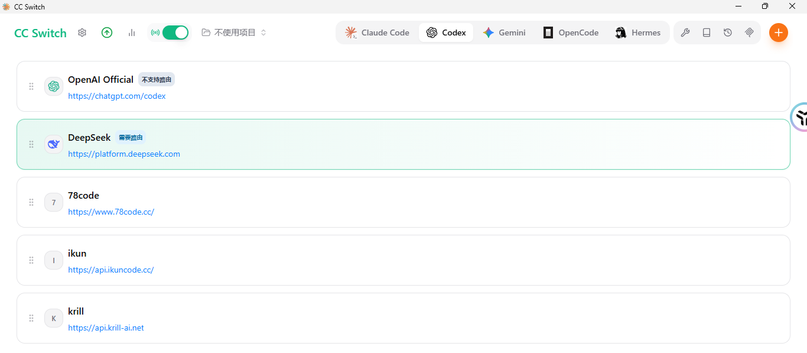Open settings via the gear icon

[82, 33]
